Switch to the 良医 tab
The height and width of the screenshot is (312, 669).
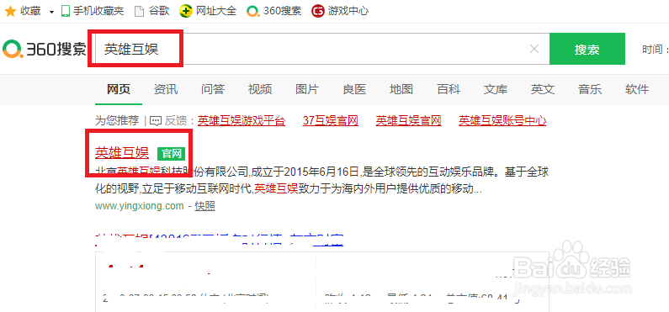tap(354, 89)
